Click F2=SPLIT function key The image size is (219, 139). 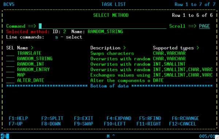pos(52,118)
